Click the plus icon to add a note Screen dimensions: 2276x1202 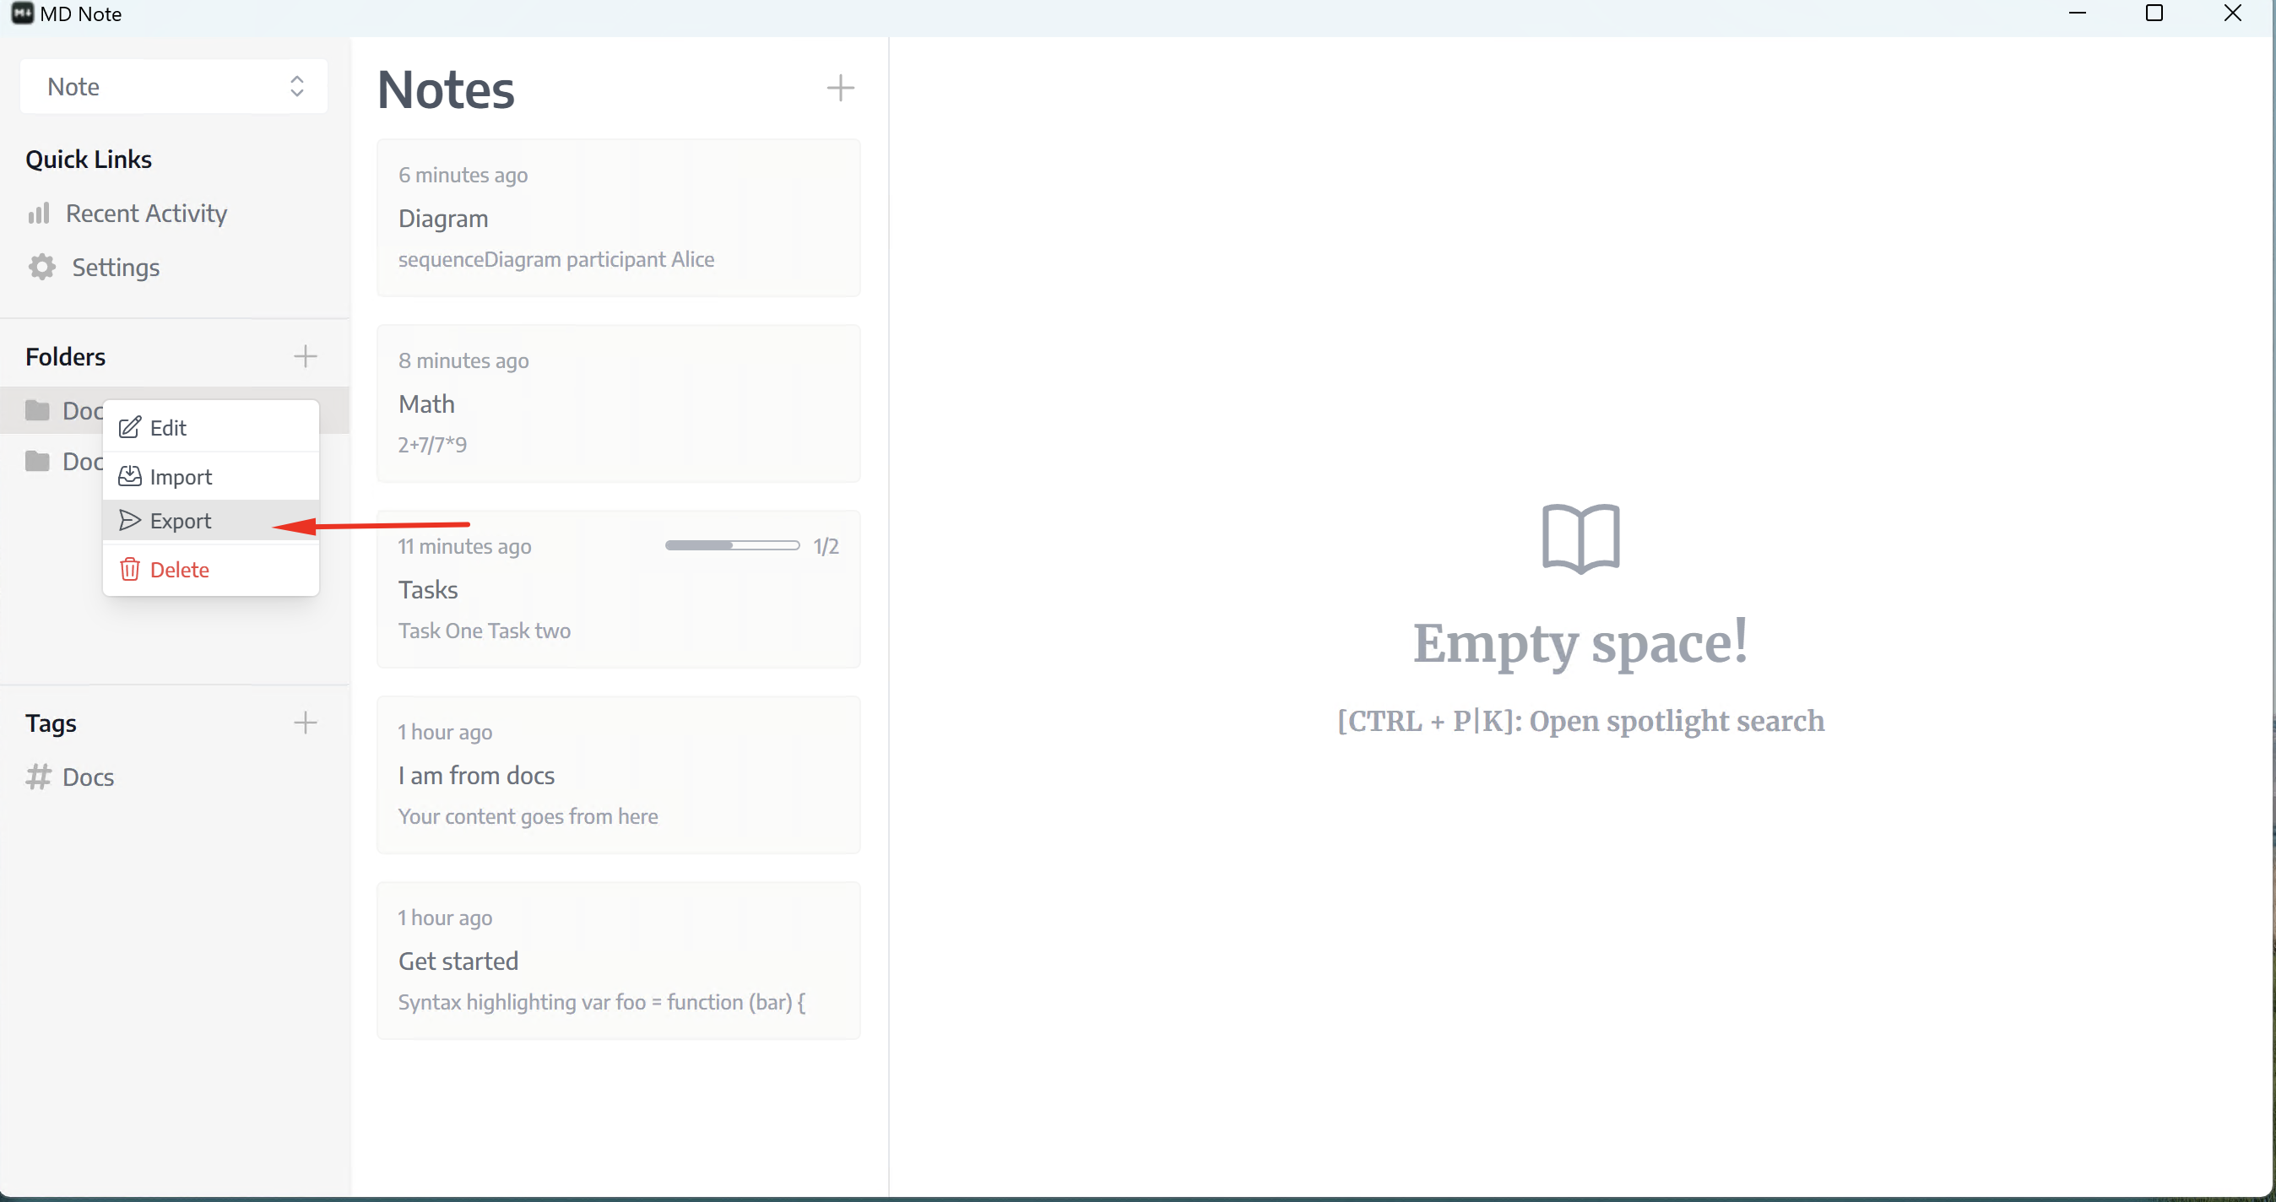pyautogui.click(x=839, y=88)
